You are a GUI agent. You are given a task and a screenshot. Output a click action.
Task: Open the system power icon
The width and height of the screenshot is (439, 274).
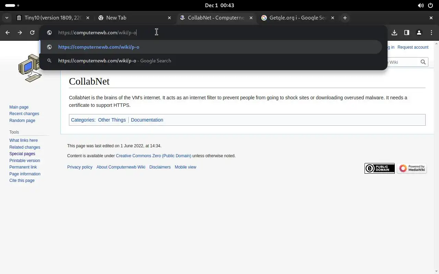pos(431,5)
